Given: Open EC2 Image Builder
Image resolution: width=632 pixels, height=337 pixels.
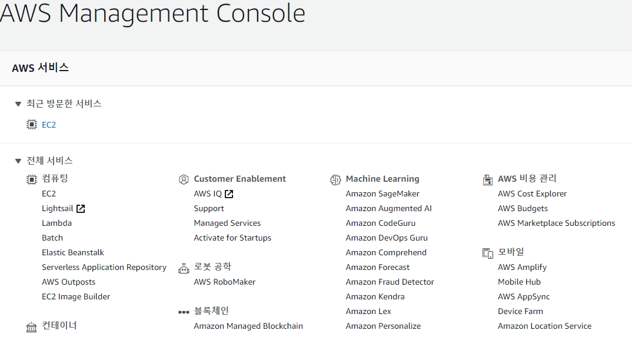Looking at the screenshot, I should pos(76,297).
